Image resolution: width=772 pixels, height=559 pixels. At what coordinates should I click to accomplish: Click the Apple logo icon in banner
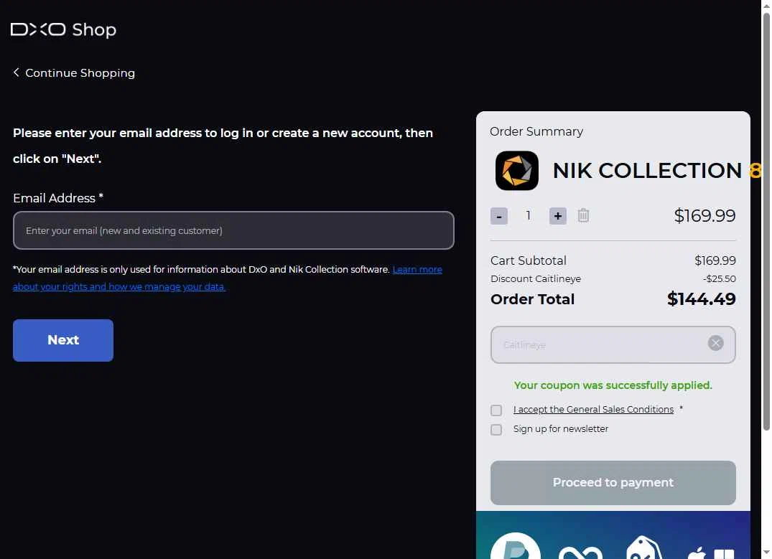coord(696,553)
